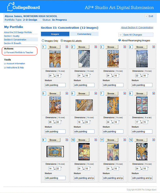Click the thumbnail of image 4

click(142, 58)
